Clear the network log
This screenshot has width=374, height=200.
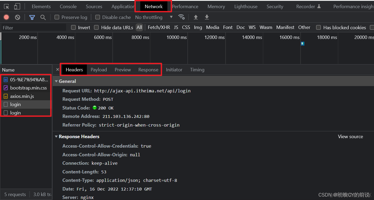(18, 17)
